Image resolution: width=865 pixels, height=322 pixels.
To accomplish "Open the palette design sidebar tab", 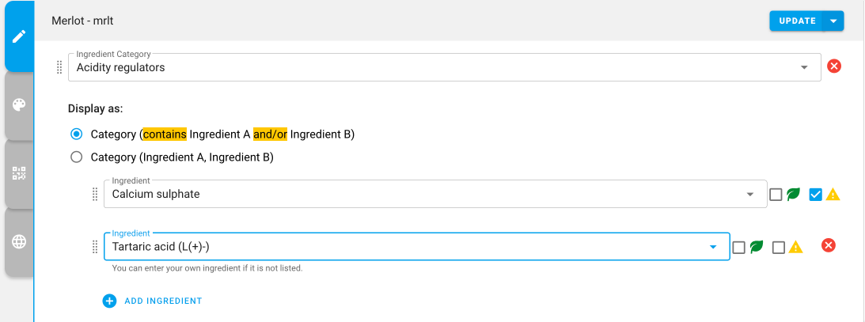I will (19, 105).
